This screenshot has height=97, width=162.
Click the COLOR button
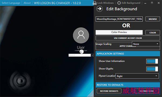(153, 33)
